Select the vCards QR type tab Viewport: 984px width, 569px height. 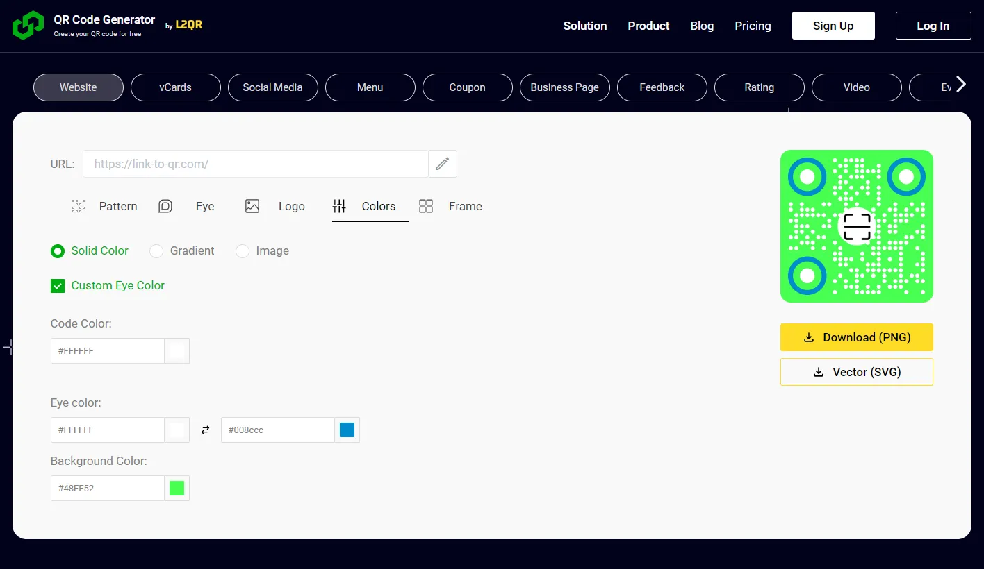[x=175, y=87]
